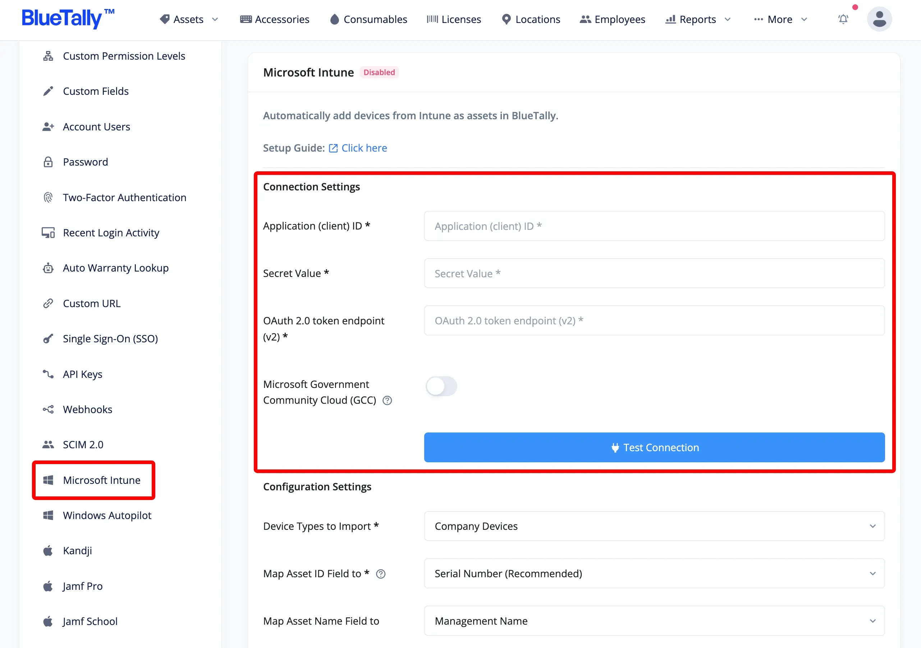Click the Auto Warranty Lookup robot icon

(48, 268)
